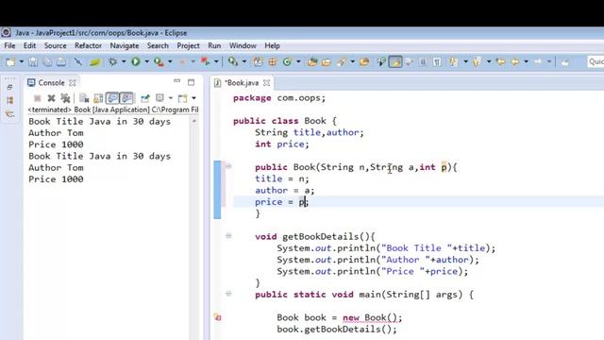
Task: Open the Run dropdown arrow
Action: click(x=146, y=61)
